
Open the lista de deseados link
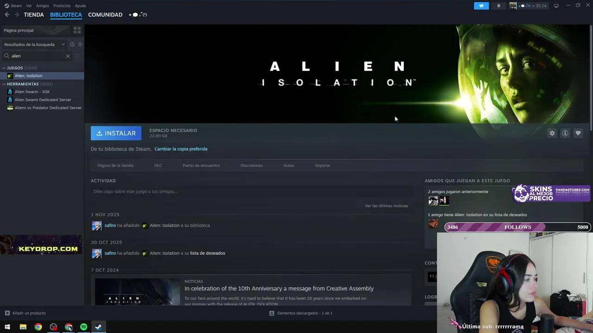208,253
